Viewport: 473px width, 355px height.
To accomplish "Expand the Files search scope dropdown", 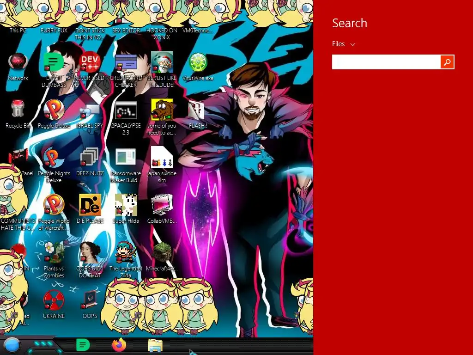I will [x=344, y=44].
